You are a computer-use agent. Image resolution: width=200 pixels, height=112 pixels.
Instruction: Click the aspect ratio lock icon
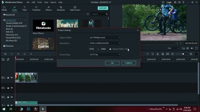110,49
